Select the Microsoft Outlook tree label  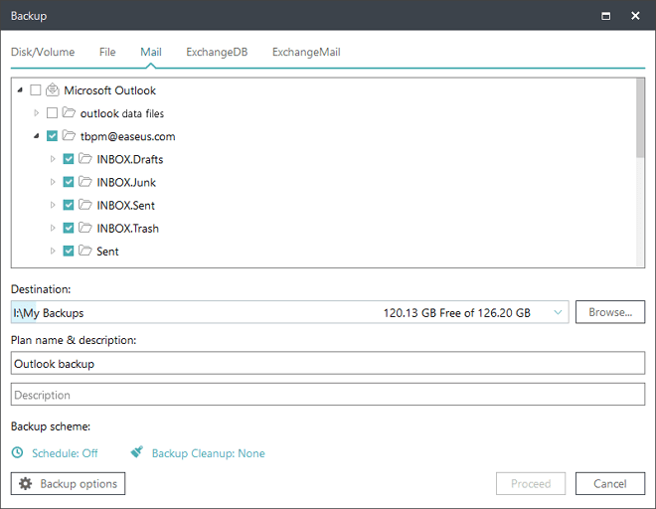pos(109,90)
